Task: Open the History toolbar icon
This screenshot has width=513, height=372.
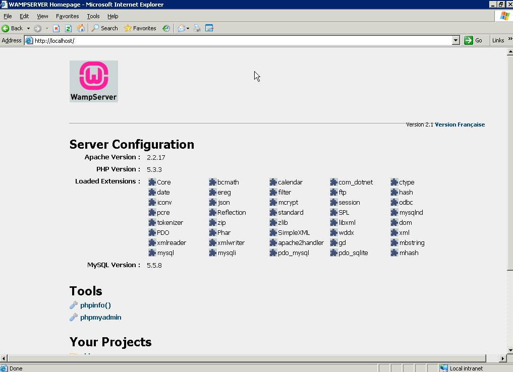Action: click(166, 28)
